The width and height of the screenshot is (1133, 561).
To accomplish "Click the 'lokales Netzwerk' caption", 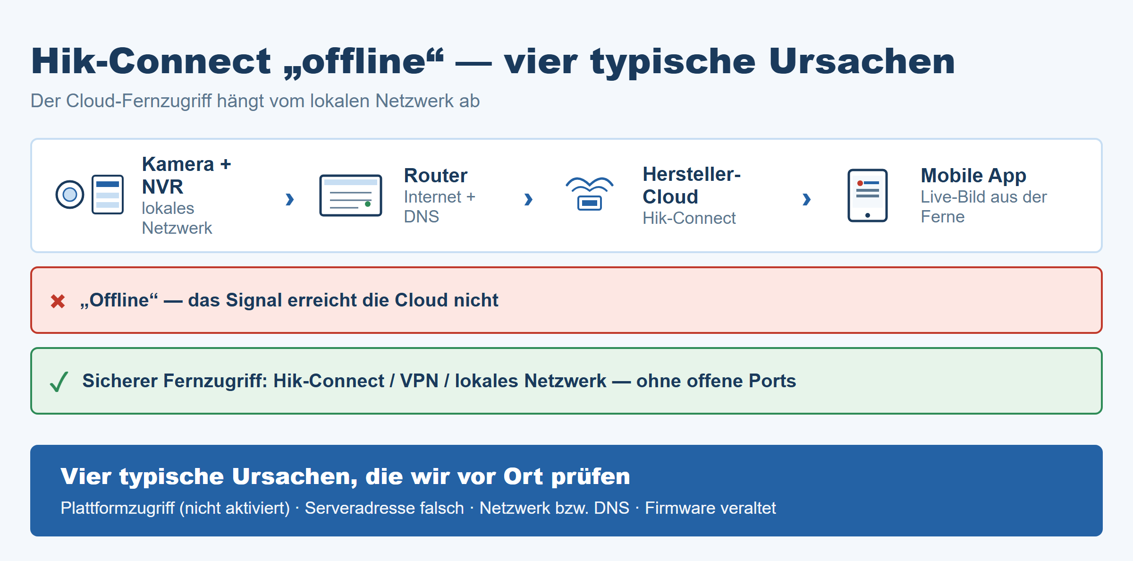I will (x=177, y=218).
